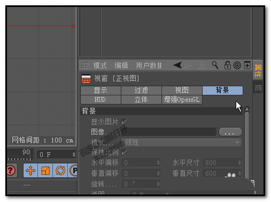Open search with the magnifier icon
This screenshot has height=202, width=271.
point(215,65)
